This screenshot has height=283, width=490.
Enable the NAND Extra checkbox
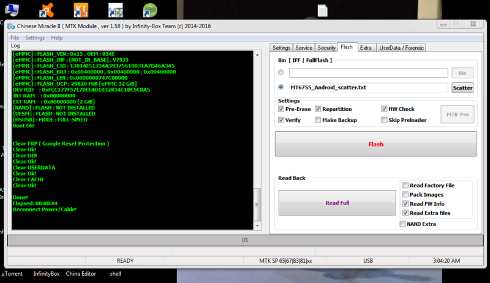[x=402, y=224]
